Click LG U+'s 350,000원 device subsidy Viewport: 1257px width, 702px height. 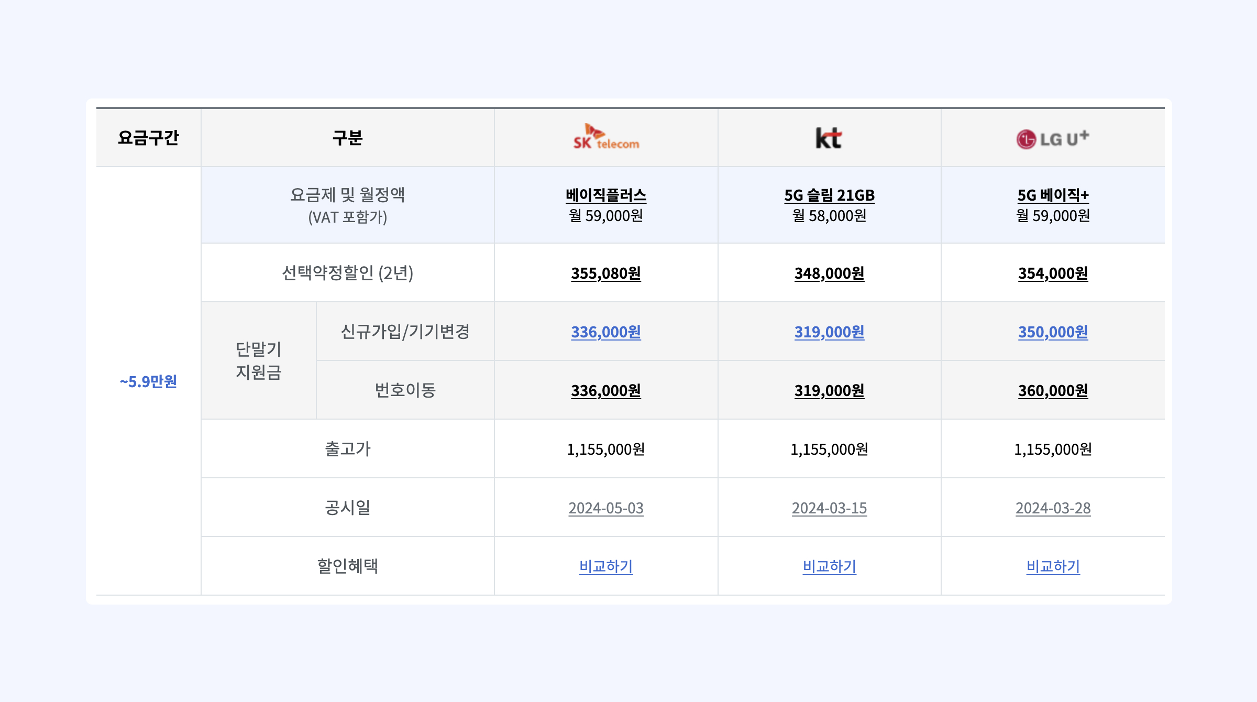(1053, 332)
